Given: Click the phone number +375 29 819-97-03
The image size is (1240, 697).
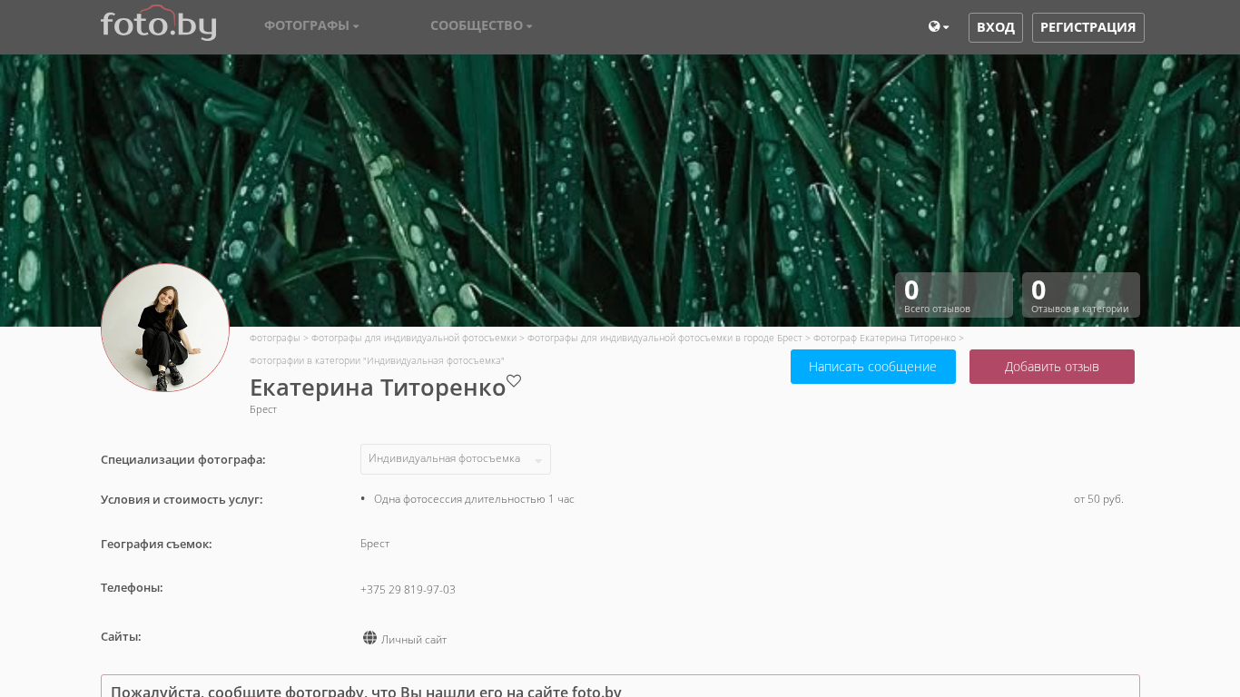Looking at the screenshot, I should point(408,590).
